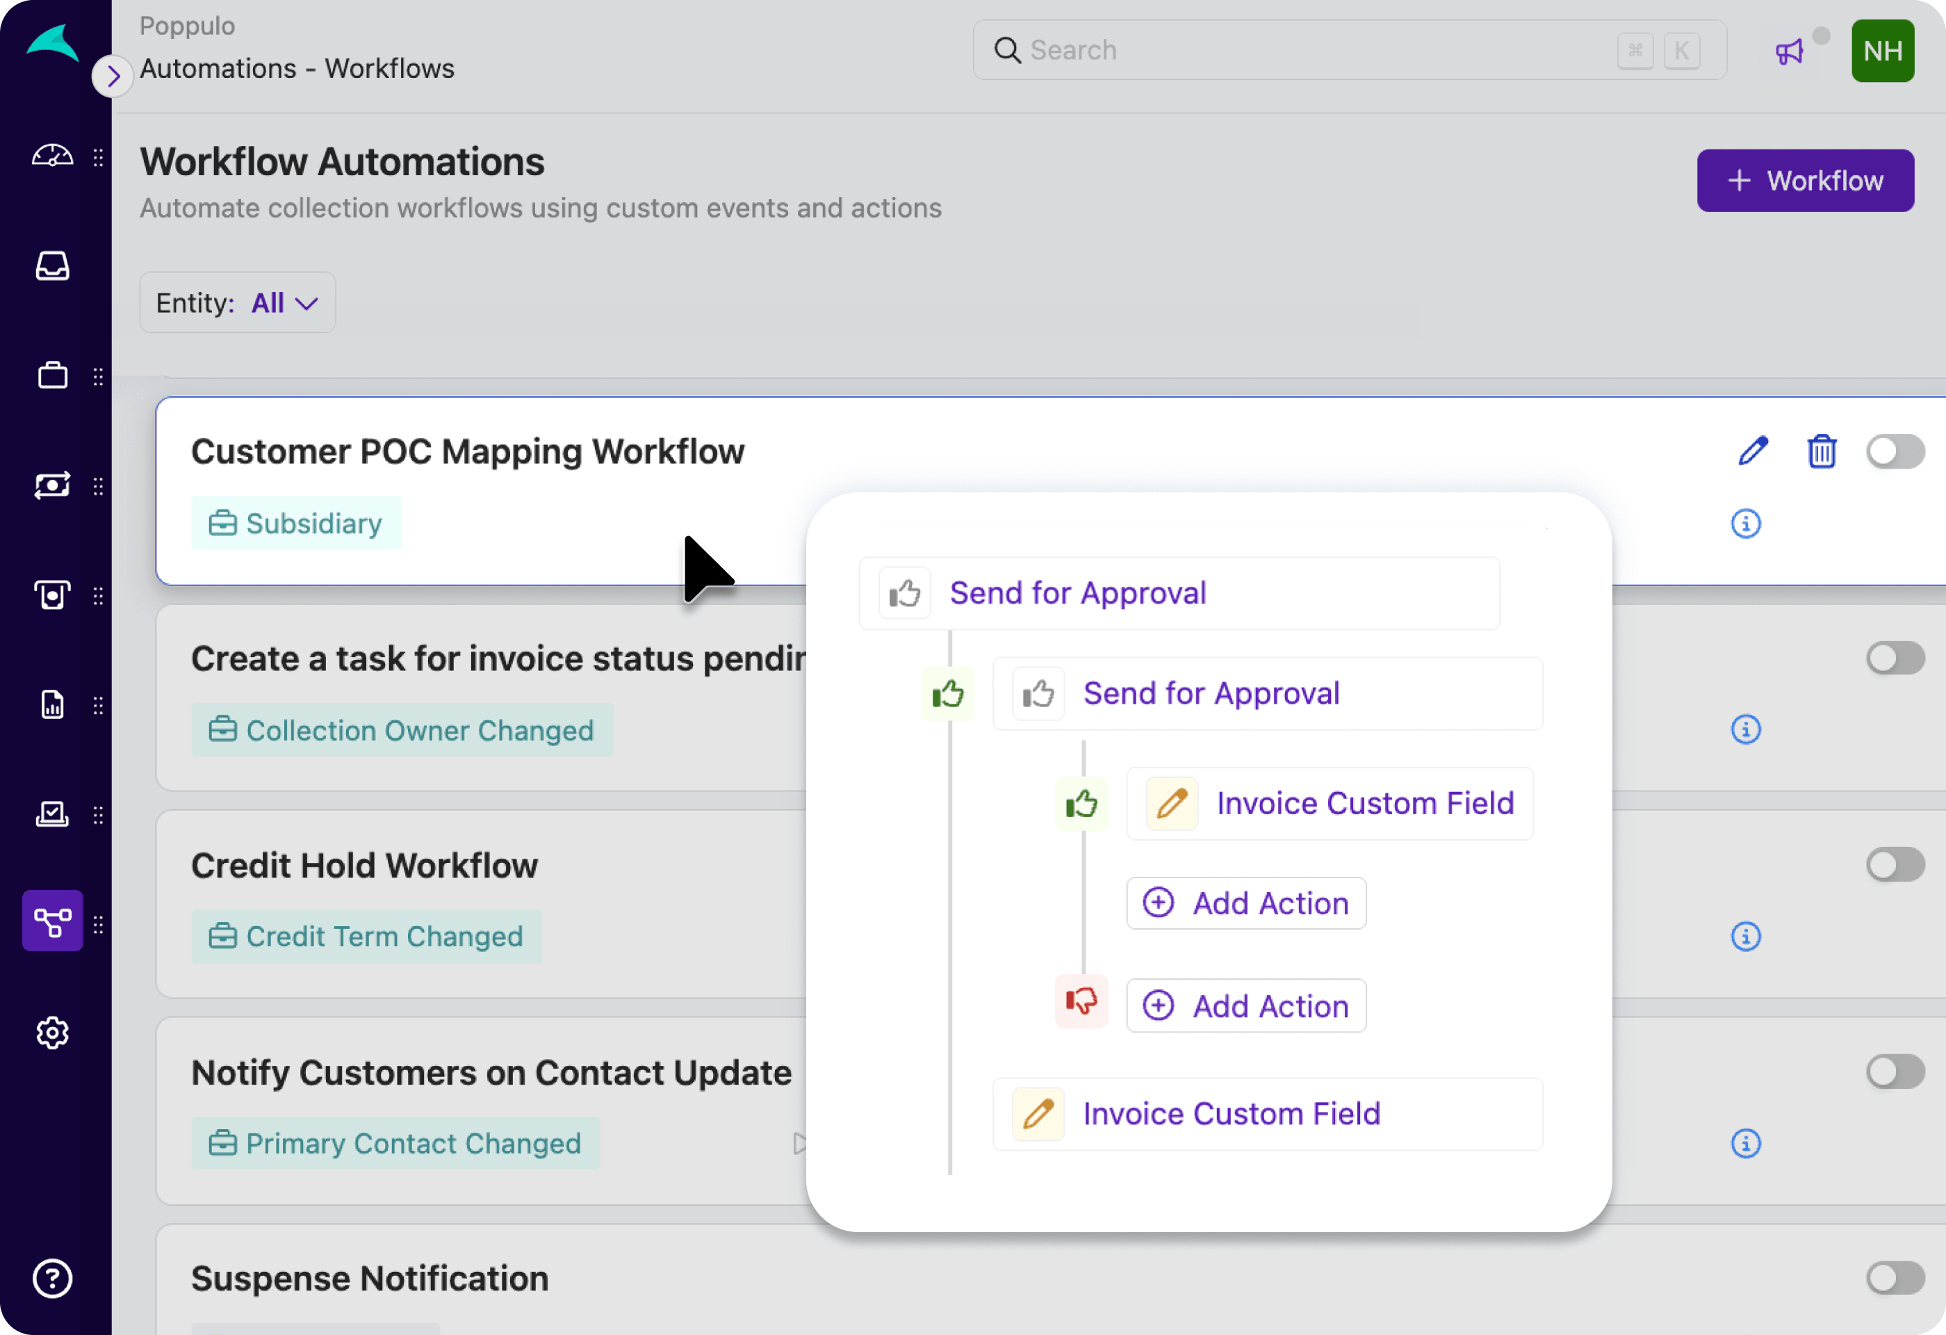Viewport: 1946px width, 1335px height.
Task: Open the workflows automation sidebar icon
Action: [x=52, y=921]
